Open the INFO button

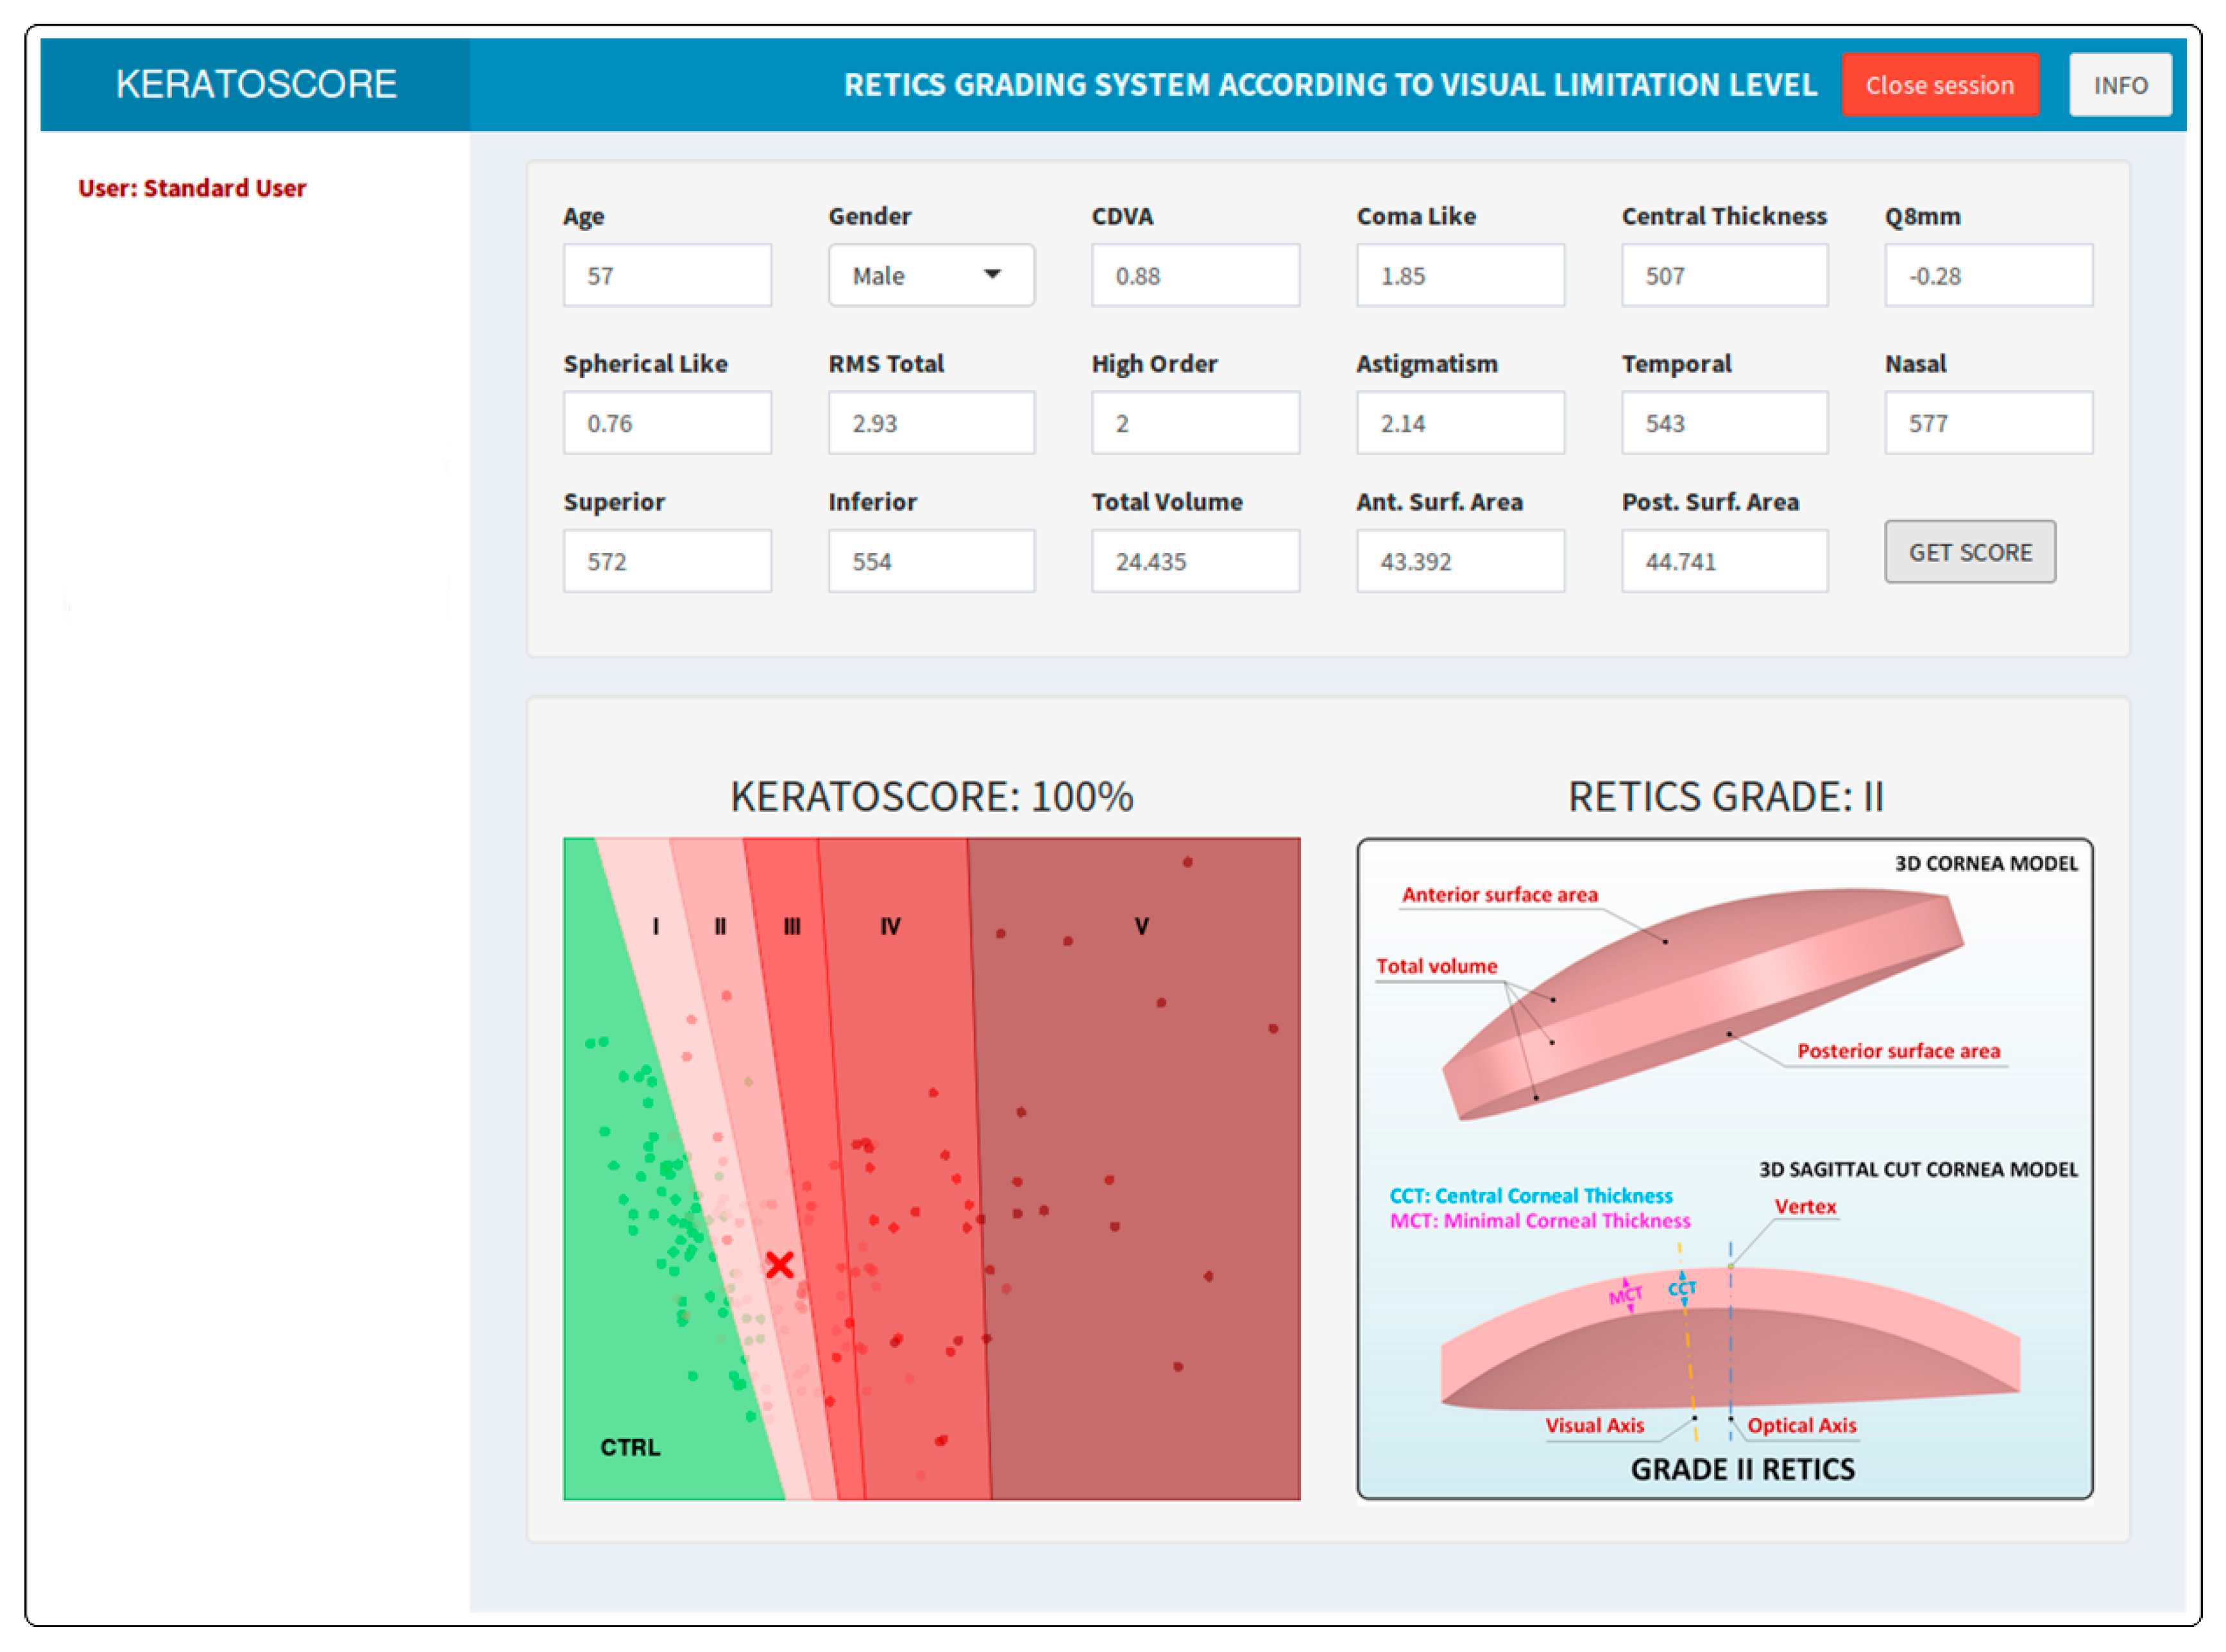pos(2120,85)
